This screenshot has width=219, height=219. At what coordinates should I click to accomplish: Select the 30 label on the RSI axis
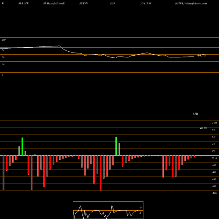(x=3, y=64)
